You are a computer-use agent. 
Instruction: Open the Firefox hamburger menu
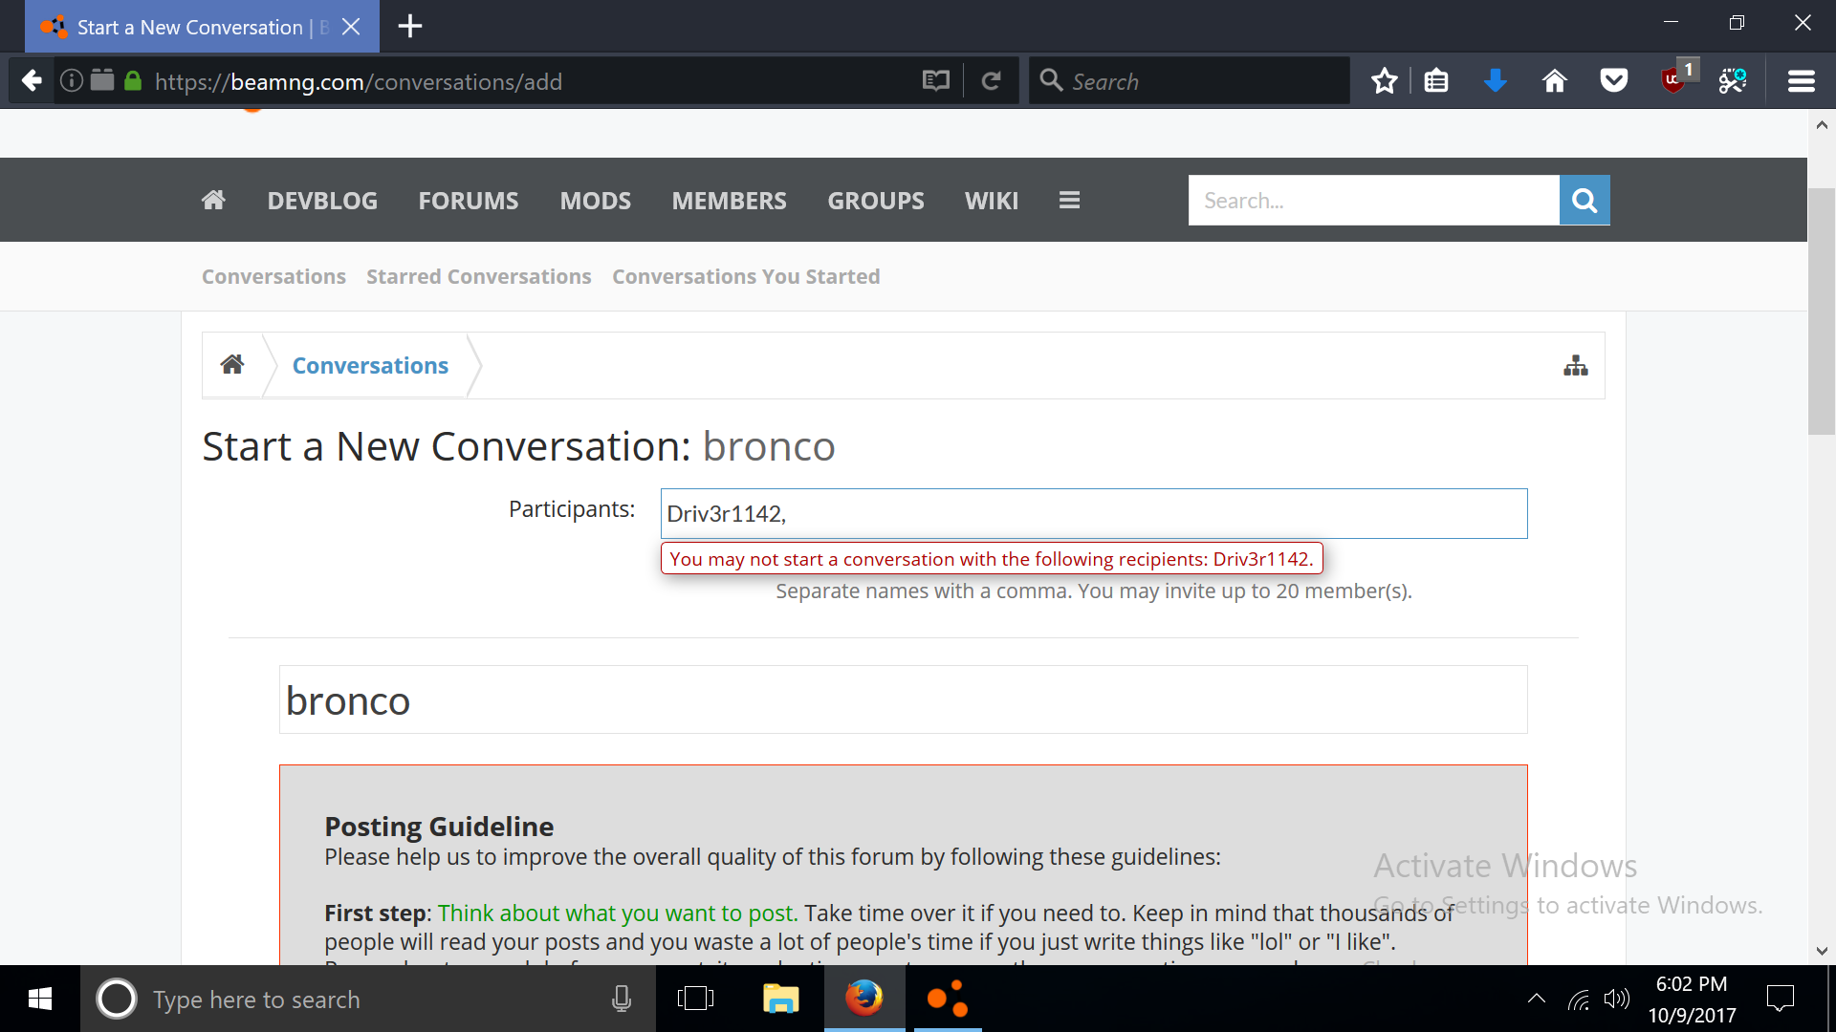[x=1802, y=81]
